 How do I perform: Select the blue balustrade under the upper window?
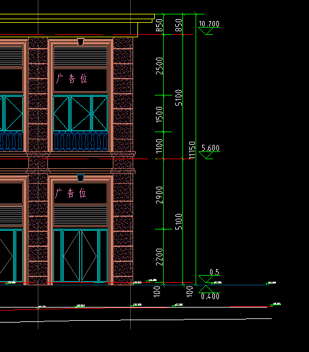click(x=80, y=141)
